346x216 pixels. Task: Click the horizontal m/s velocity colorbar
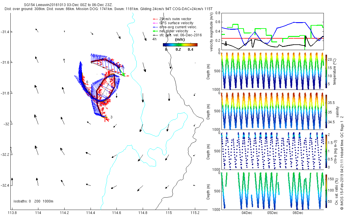pos(180,45)
